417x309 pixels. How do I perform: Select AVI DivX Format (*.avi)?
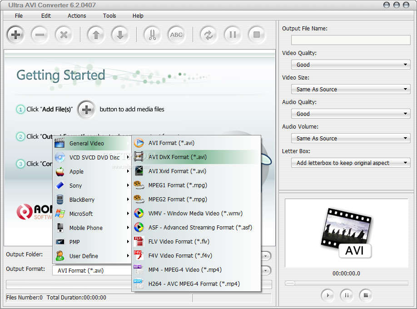pos(196,157)
